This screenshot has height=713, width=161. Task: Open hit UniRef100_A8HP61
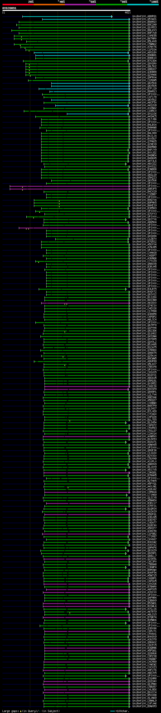click(144, 17)
